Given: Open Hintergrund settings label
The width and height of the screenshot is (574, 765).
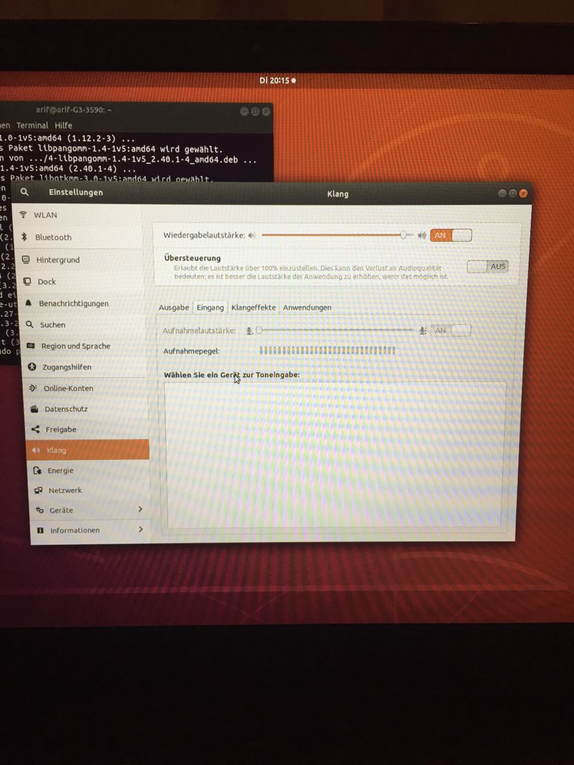Looking at the screenshot, I should click(x=58, y=260).
